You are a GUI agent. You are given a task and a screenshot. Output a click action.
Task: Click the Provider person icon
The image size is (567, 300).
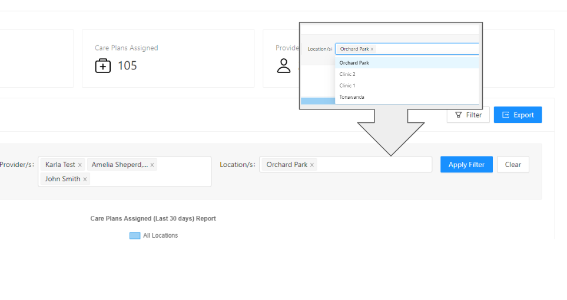(284, 66)
